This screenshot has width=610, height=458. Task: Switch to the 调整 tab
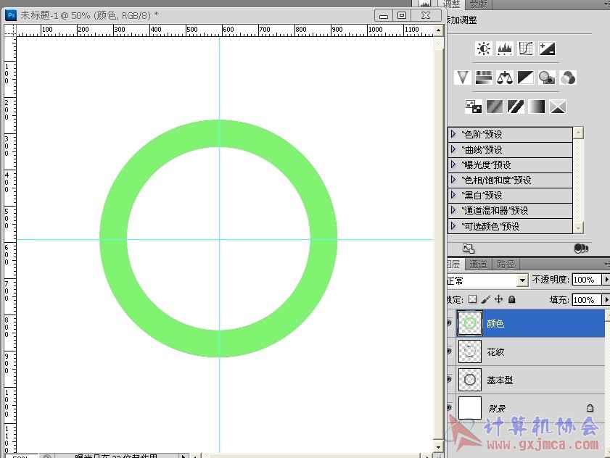pos(452,4)
